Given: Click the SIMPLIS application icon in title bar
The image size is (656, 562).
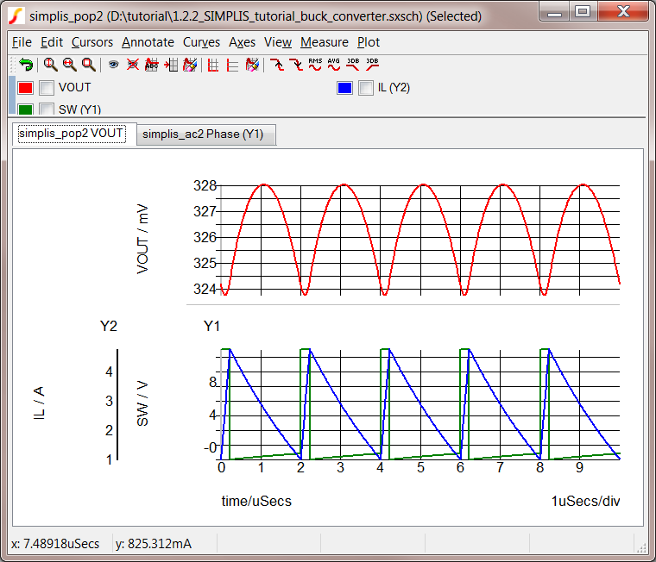Looking at the screenshot, I should pyautogui.click(x=16, y=16).
